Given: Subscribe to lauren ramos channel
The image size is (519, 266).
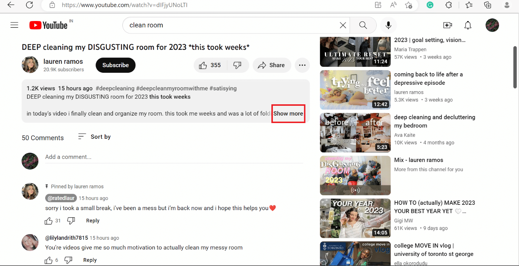Looking at the screenshot, I should tap(116, 65).
